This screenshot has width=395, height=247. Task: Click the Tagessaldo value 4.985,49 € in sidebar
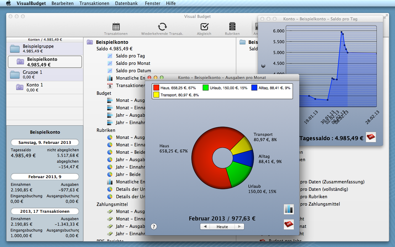click(x=23, y=156)
